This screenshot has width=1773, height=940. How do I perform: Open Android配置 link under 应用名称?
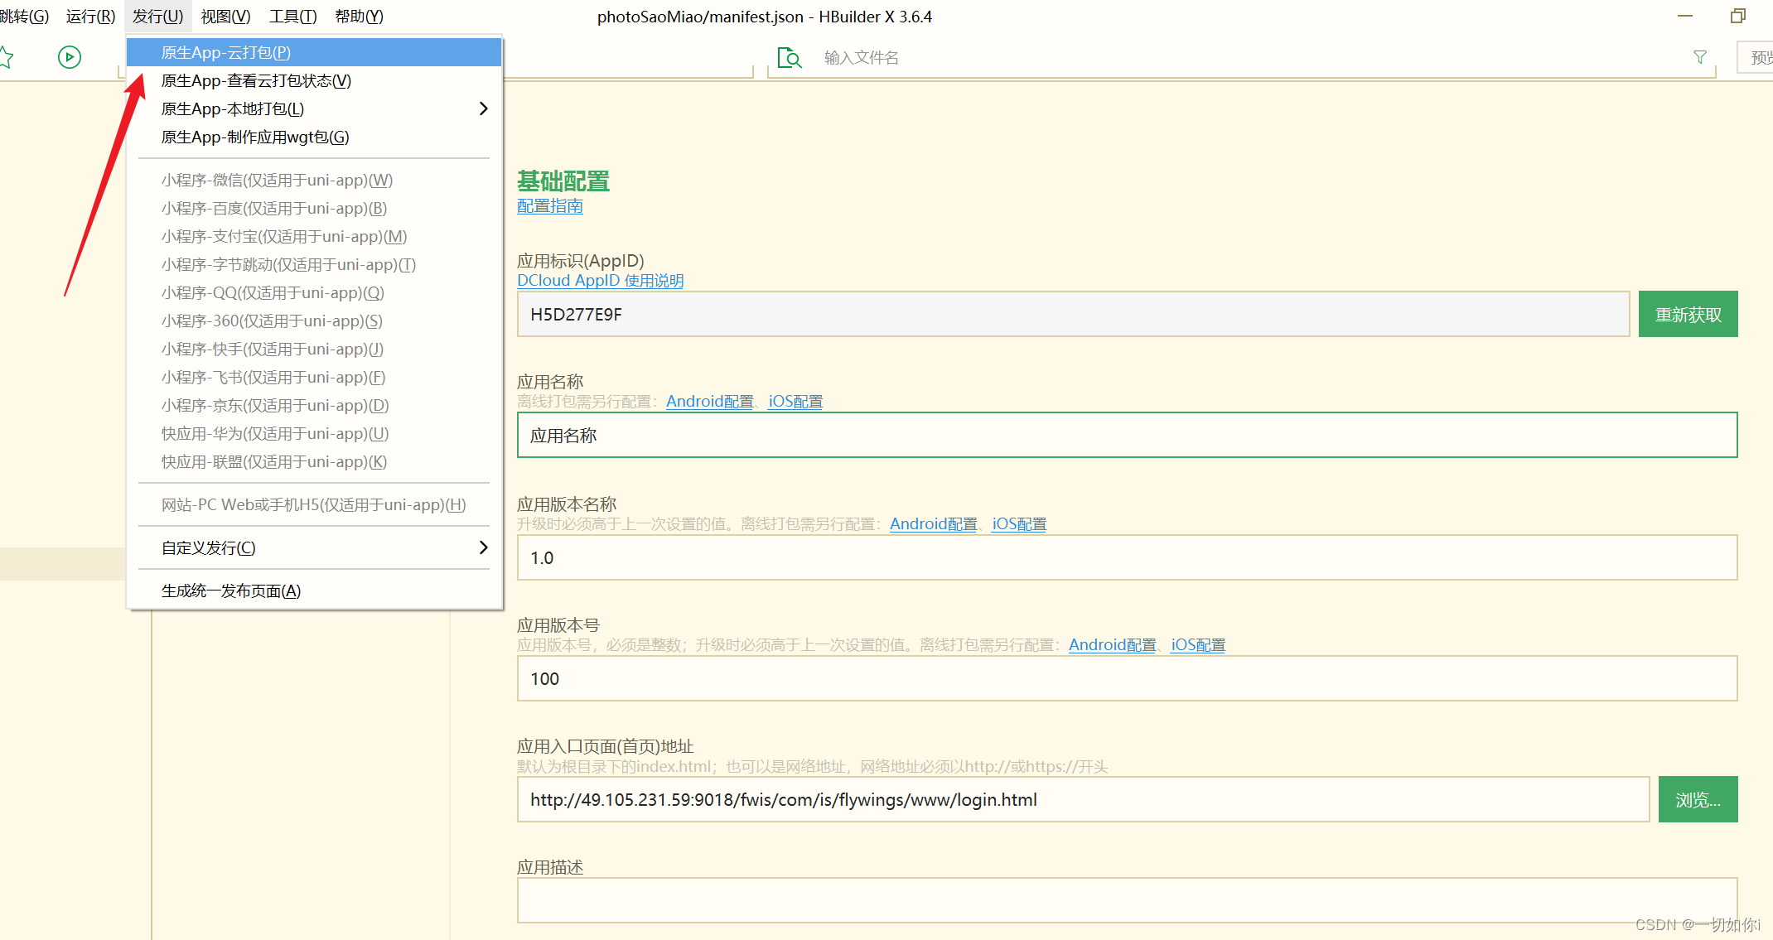coord(709,402)
